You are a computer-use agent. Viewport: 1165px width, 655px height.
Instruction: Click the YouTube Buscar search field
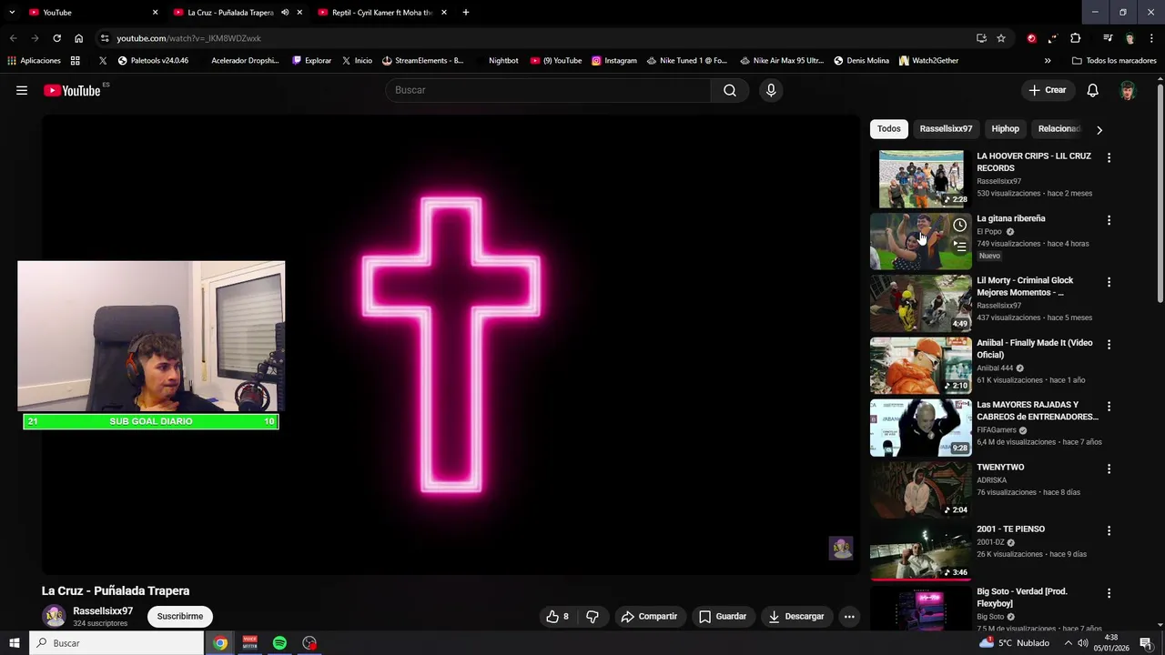coord(549,90)
